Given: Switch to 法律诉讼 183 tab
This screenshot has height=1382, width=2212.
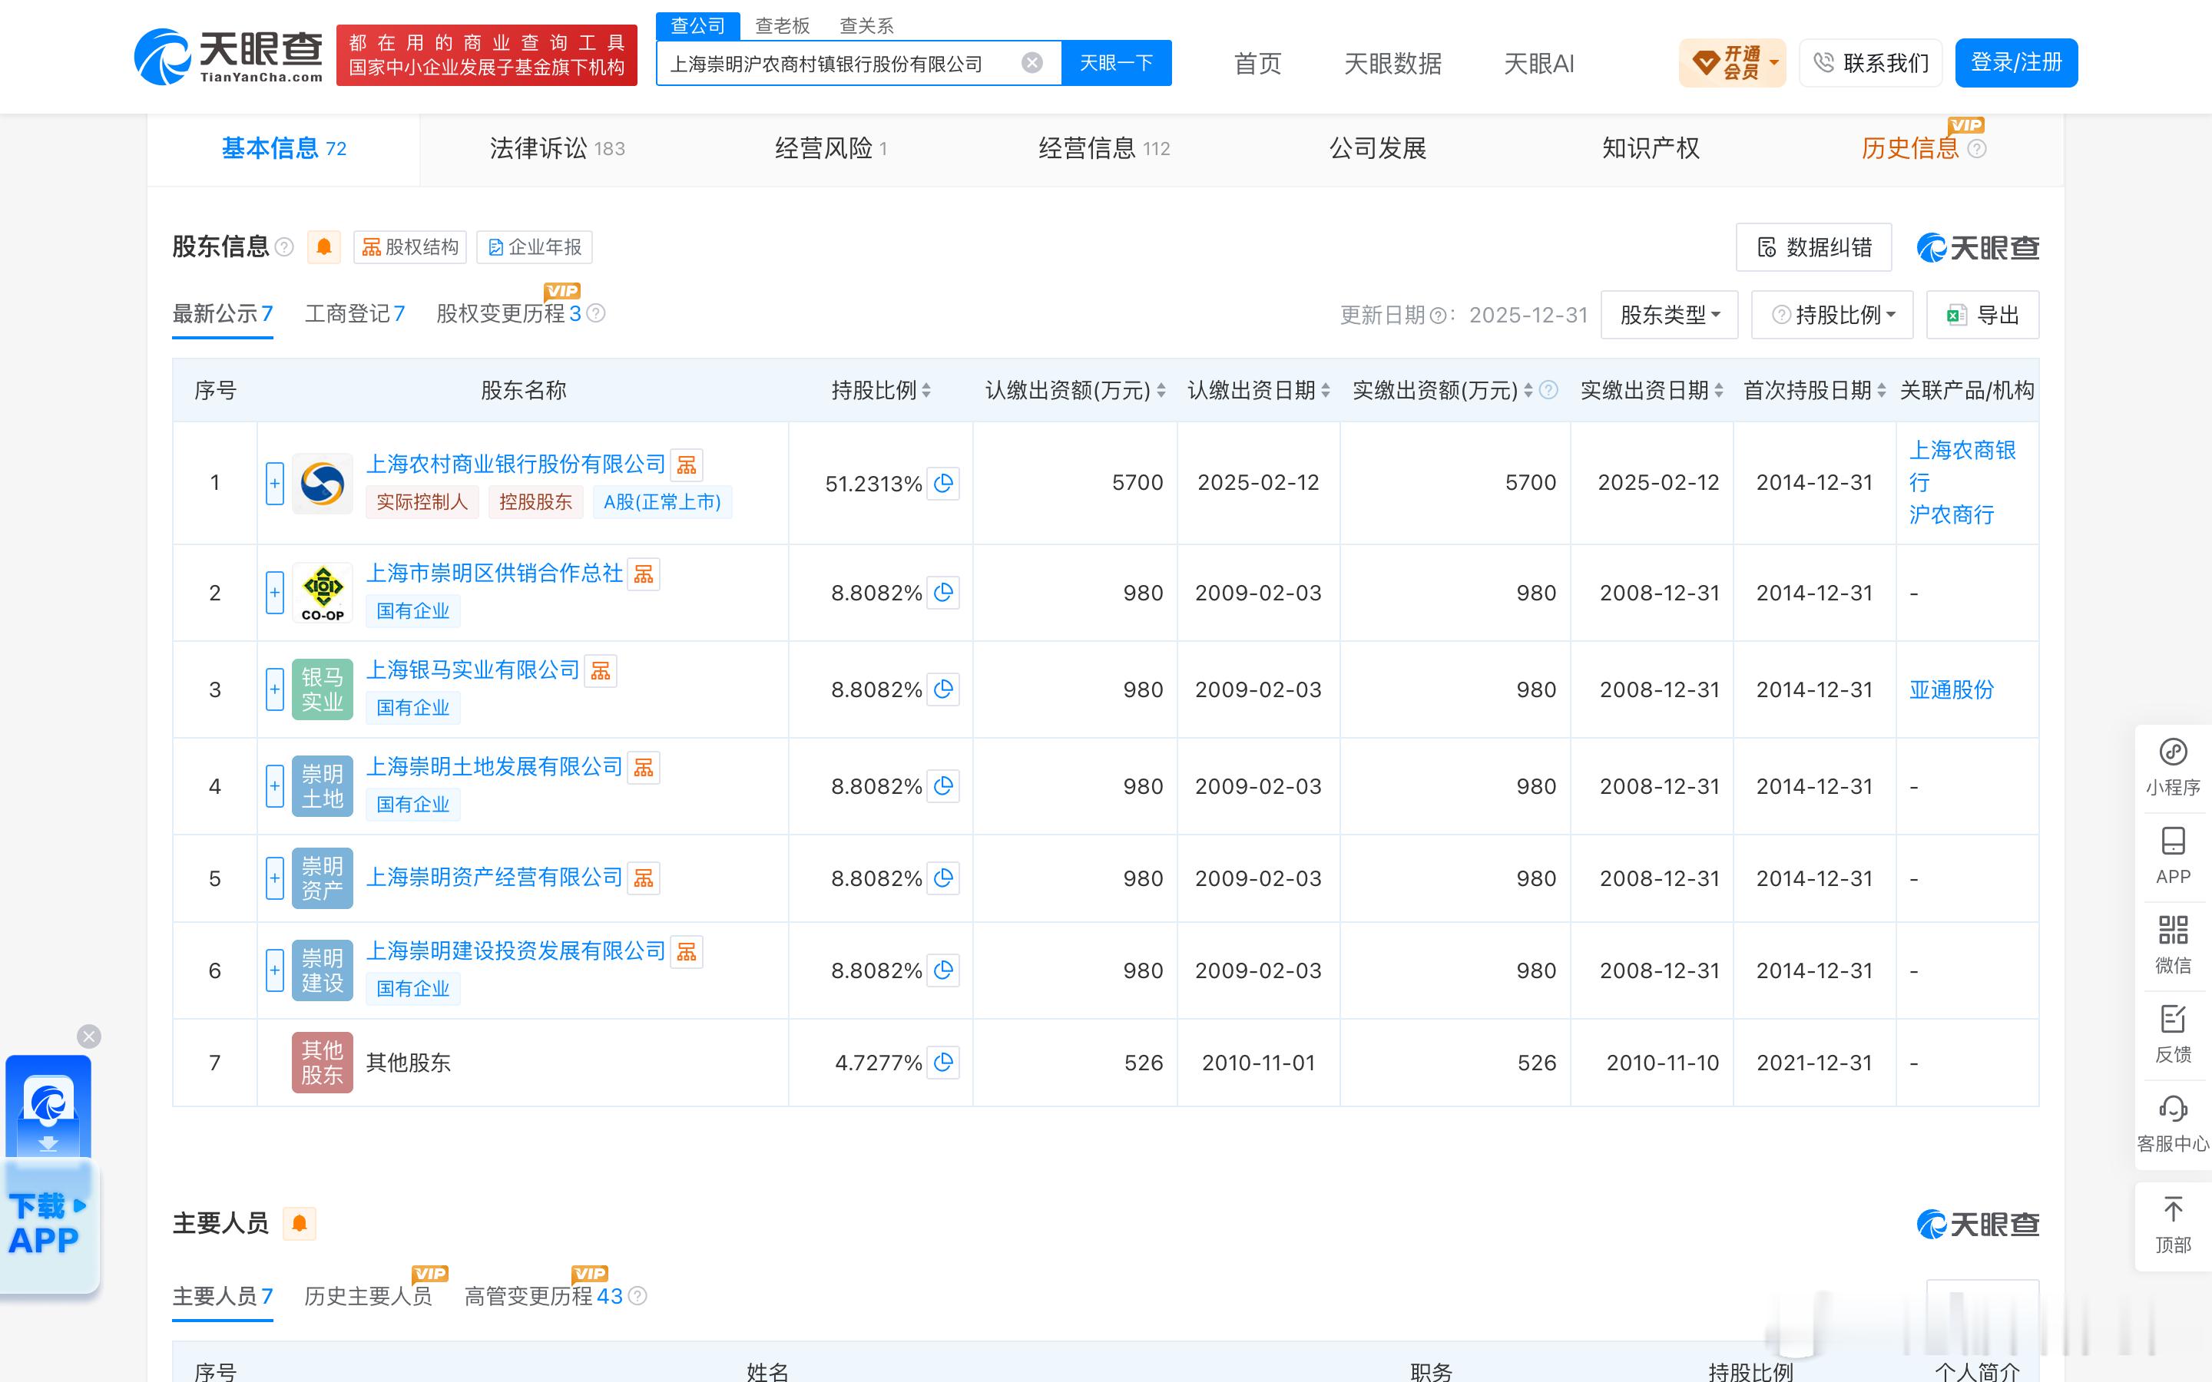Looking at the screenshot, I should click(557, 148).
